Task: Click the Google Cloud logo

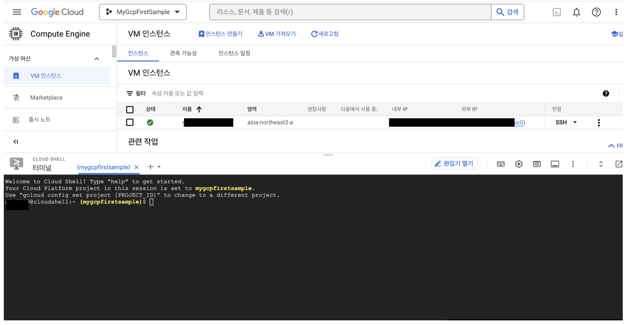Action: point(57,12)
